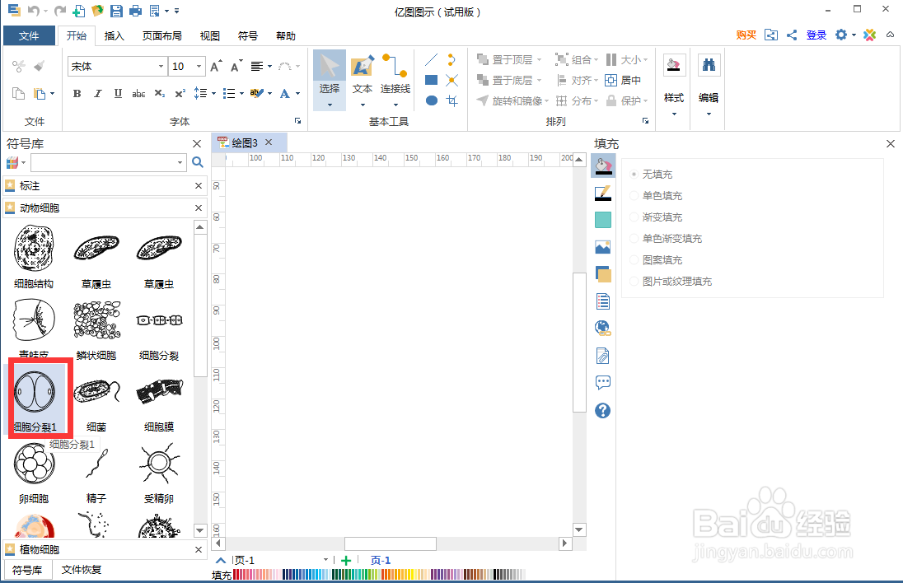Select the ellipse drawing tool

[431, 100]
